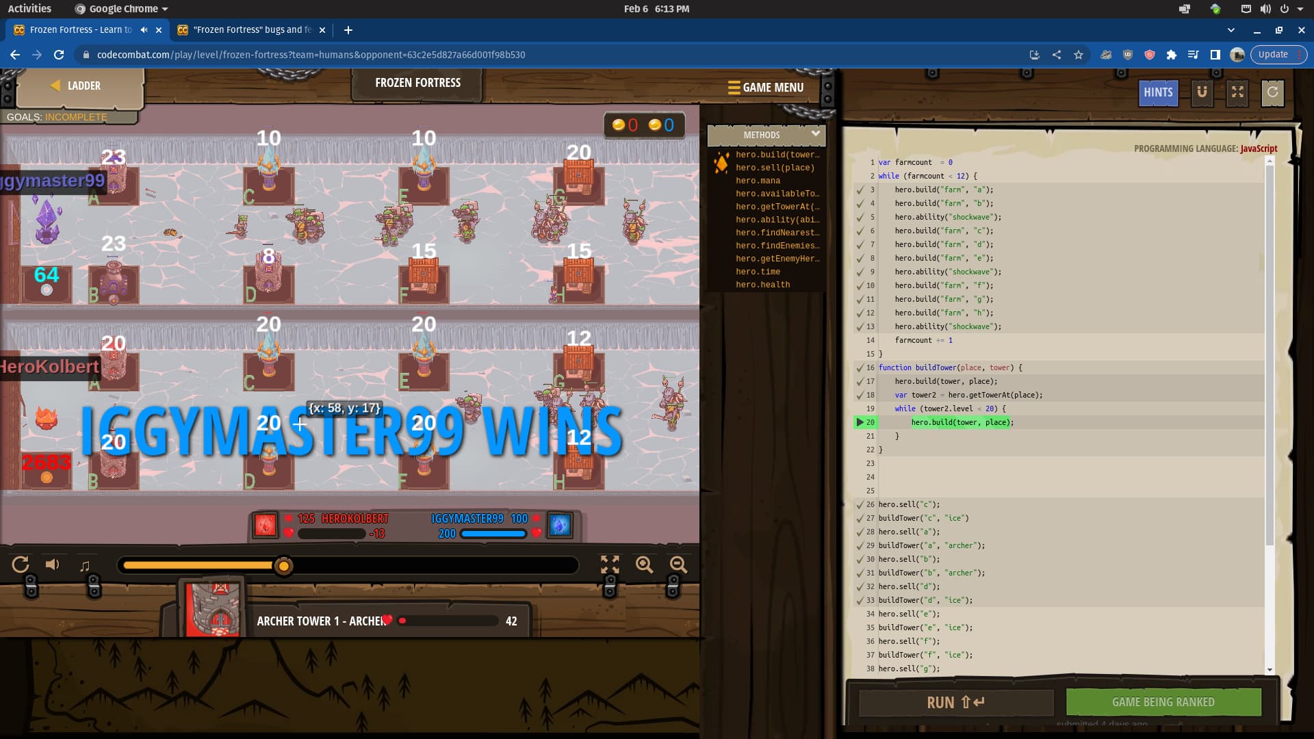Open a new browser tab
The width and height of the screenshot is (1314, 739).
(x=348, y=30)
